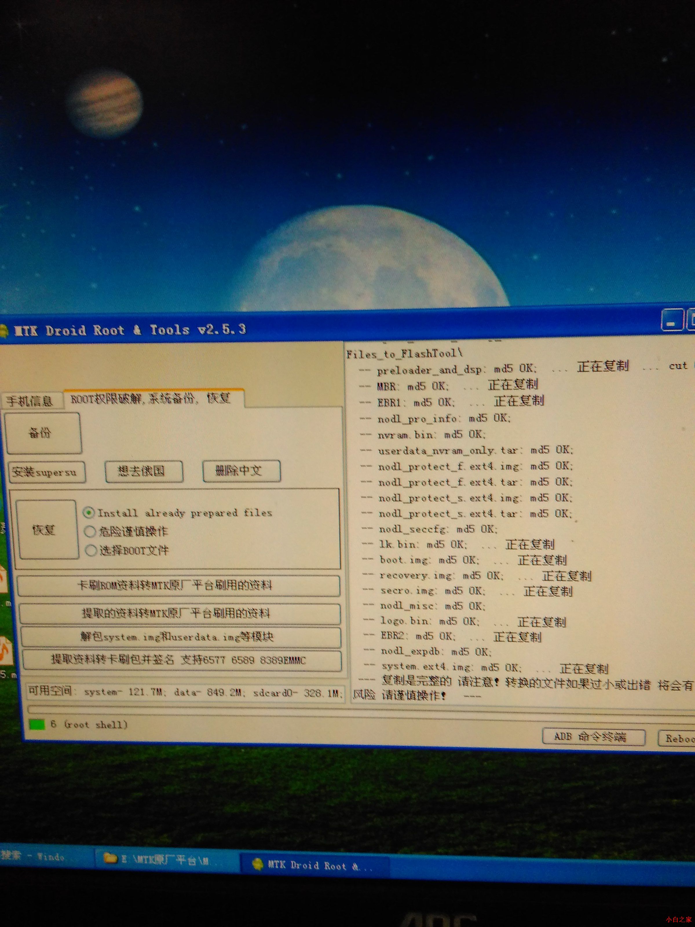Click the nodl_expdb log line

(x=428, y=652)
